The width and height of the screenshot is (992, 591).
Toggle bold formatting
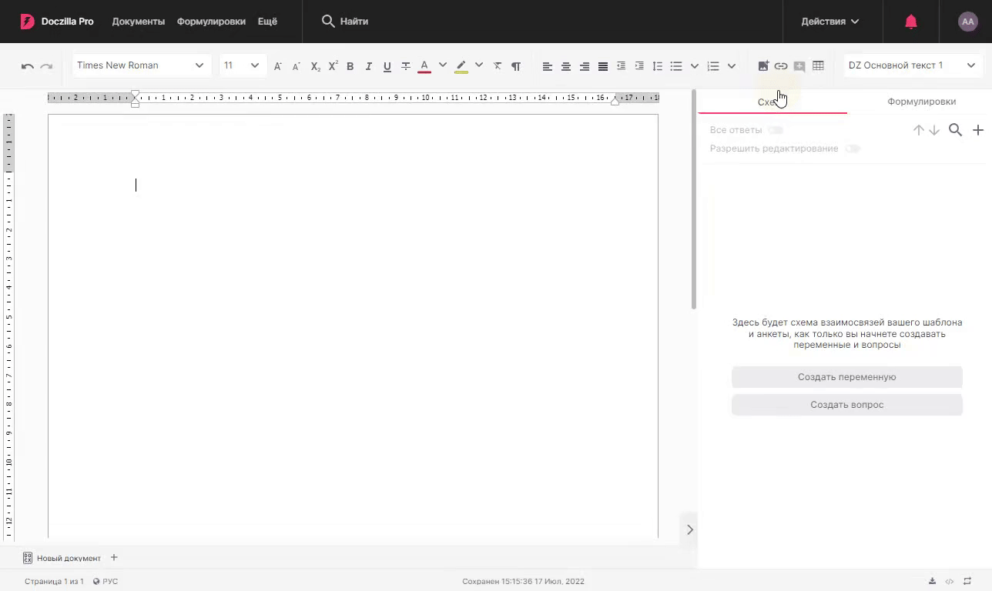click(350, 66)
